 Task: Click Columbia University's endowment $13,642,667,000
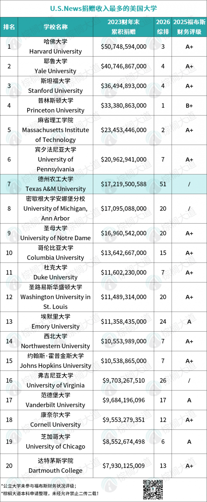pos(123,253)
